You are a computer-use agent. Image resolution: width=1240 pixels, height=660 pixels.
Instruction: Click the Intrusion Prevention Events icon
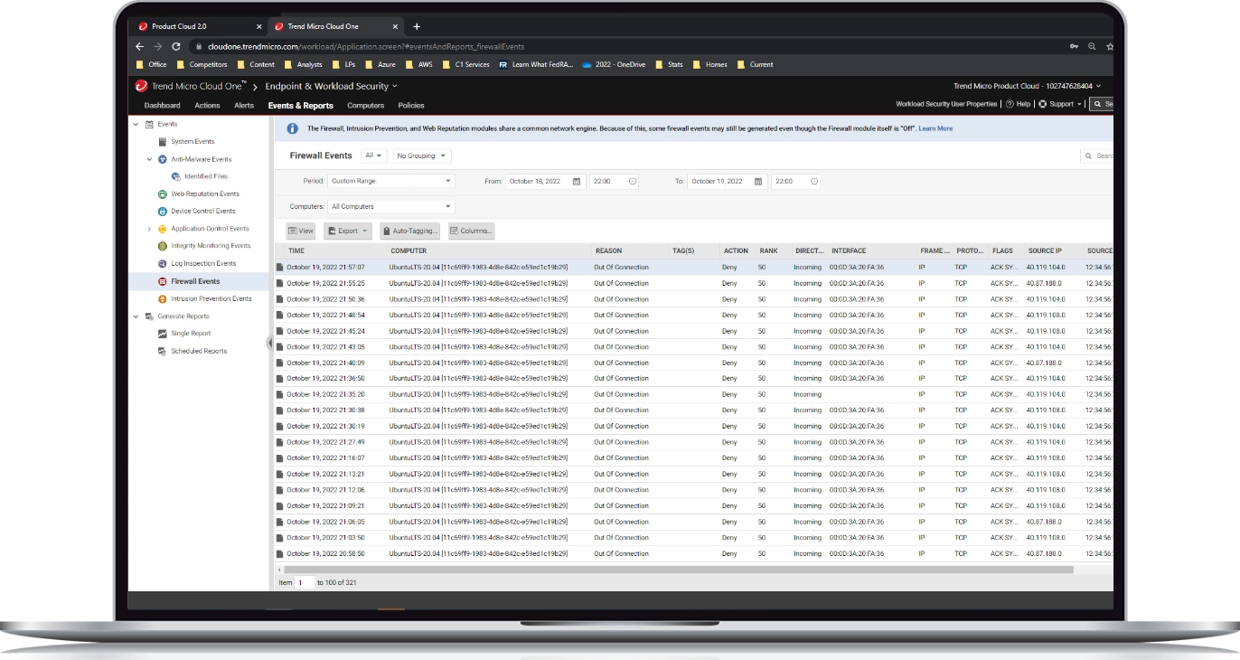163,298
